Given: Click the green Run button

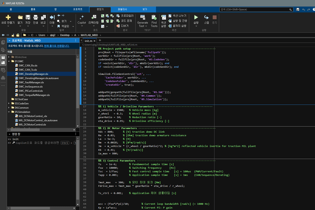Looking at the screenshot, I should coord(196,17).
